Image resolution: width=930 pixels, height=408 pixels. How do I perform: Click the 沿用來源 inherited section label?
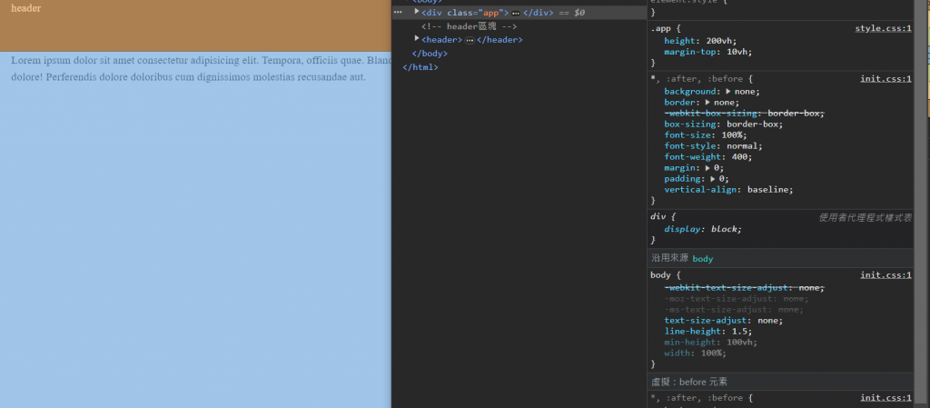[x=669, y=259]
